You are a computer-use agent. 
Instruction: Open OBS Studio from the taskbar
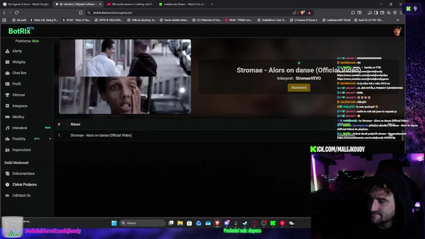264,223
